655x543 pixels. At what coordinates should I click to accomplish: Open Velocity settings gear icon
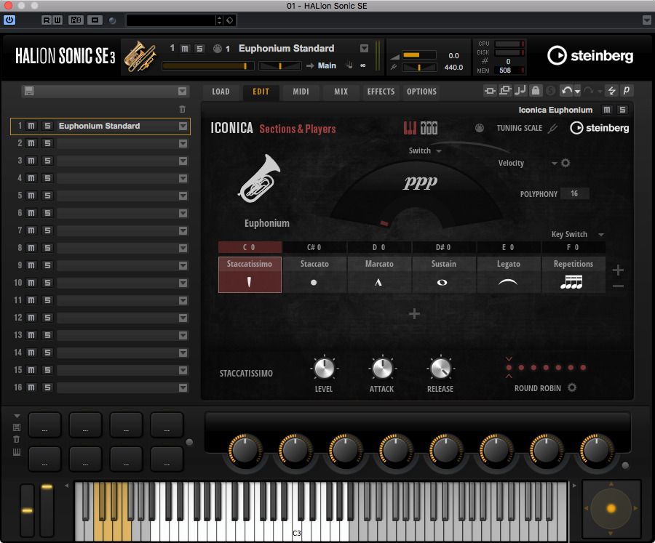(x=565, y=163)
